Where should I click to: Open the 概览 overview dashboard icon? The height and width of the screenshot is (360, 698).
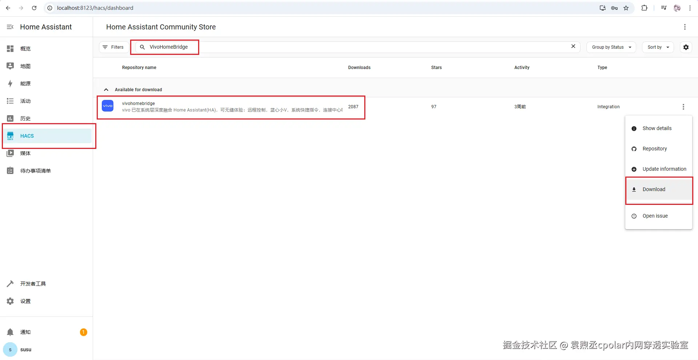click(x=10, y=49)
